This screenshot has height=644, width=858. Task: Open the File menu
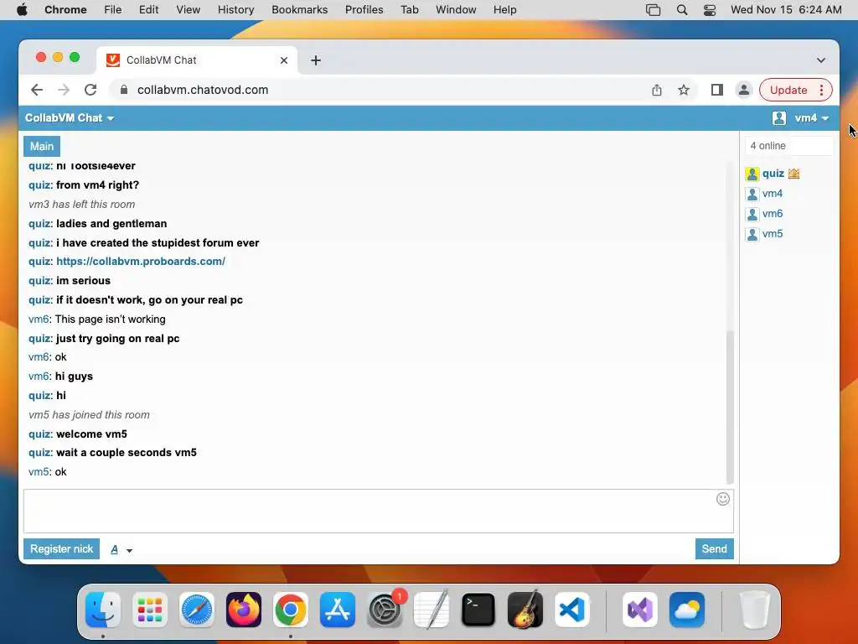point(113,10)
